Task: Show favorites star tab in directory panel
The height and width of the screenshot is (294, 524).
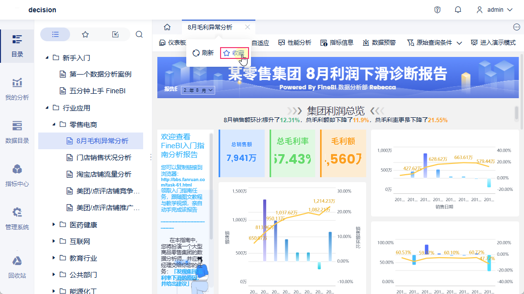Action: point(85,34)
